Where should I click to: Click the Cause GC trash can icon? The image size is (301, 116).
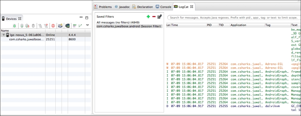(33, 26)
